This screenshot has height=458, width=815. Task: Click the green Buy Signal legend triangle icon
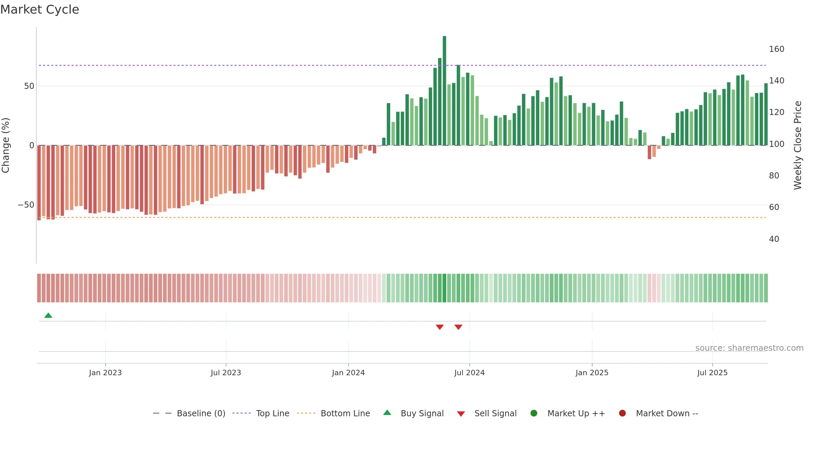(387, 413)
